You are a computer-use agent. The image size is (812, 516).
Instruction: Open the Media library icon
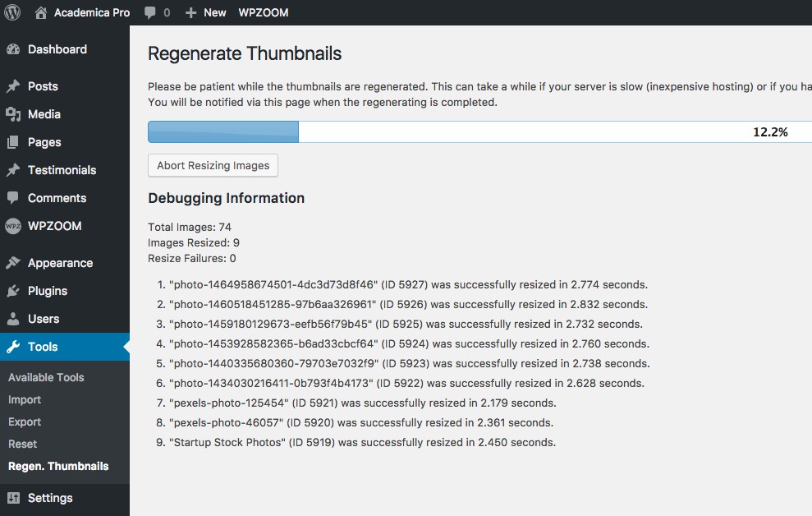13,114
